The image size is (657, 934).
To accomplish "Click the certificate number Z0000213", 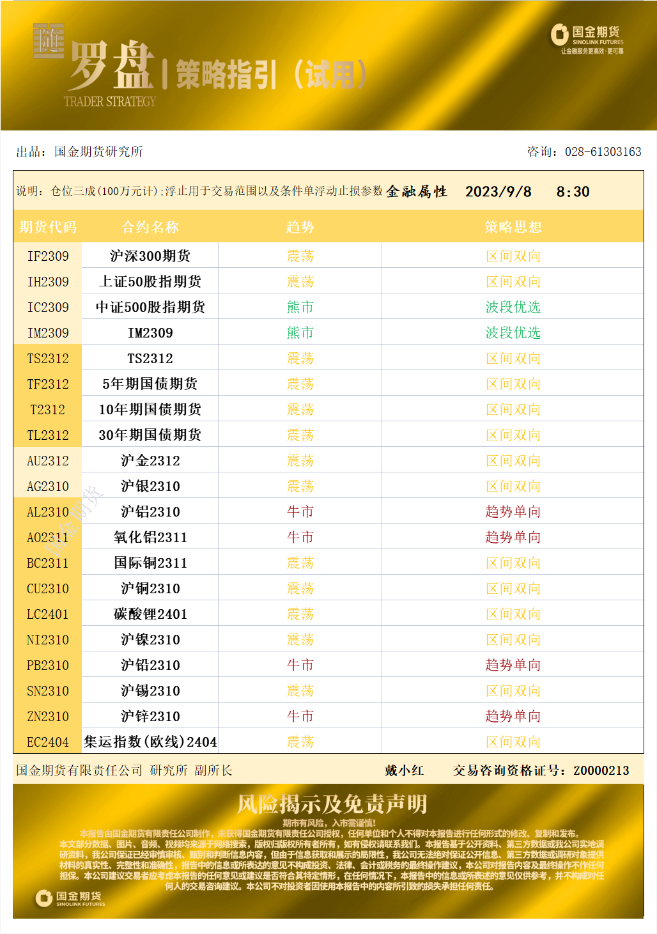I will pyautogui.click(x=601, y=770).
